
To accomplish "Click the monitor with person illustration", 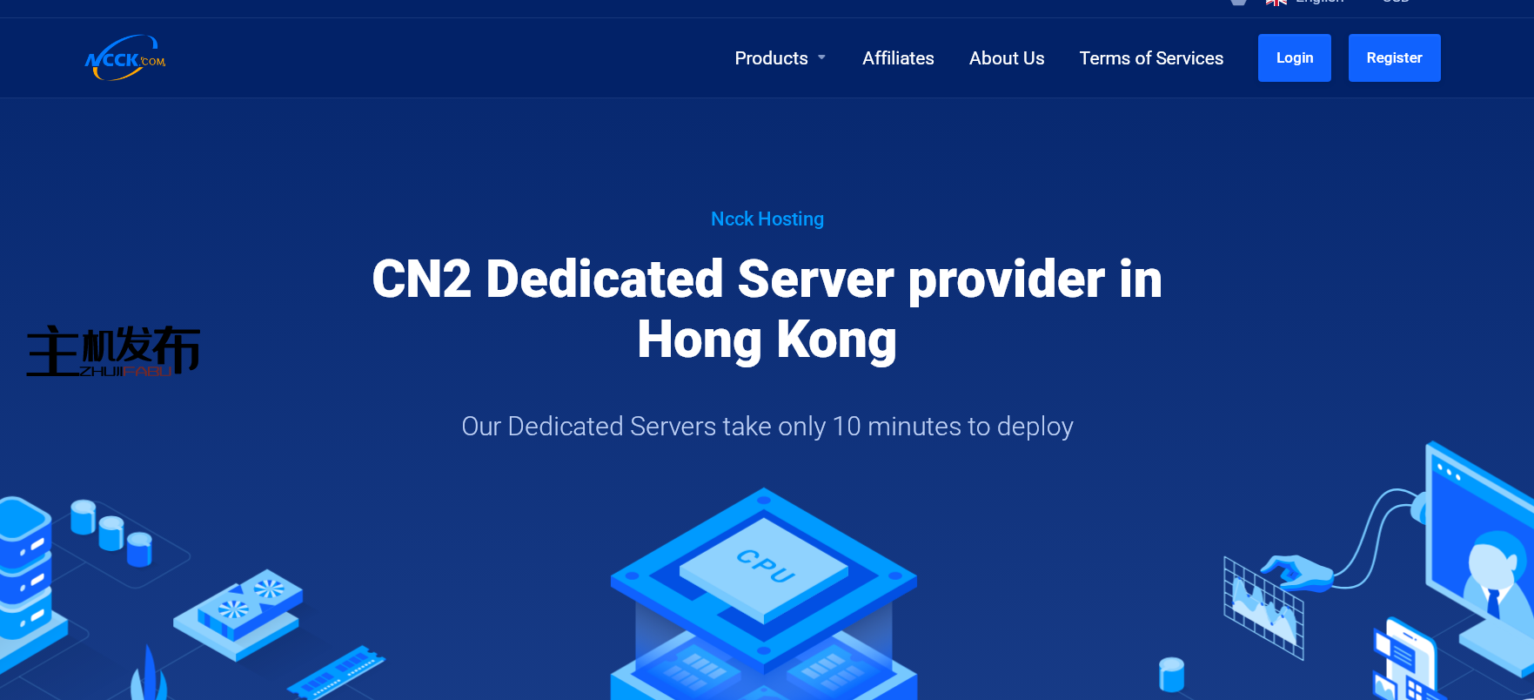I will [x=1479, y=557].
